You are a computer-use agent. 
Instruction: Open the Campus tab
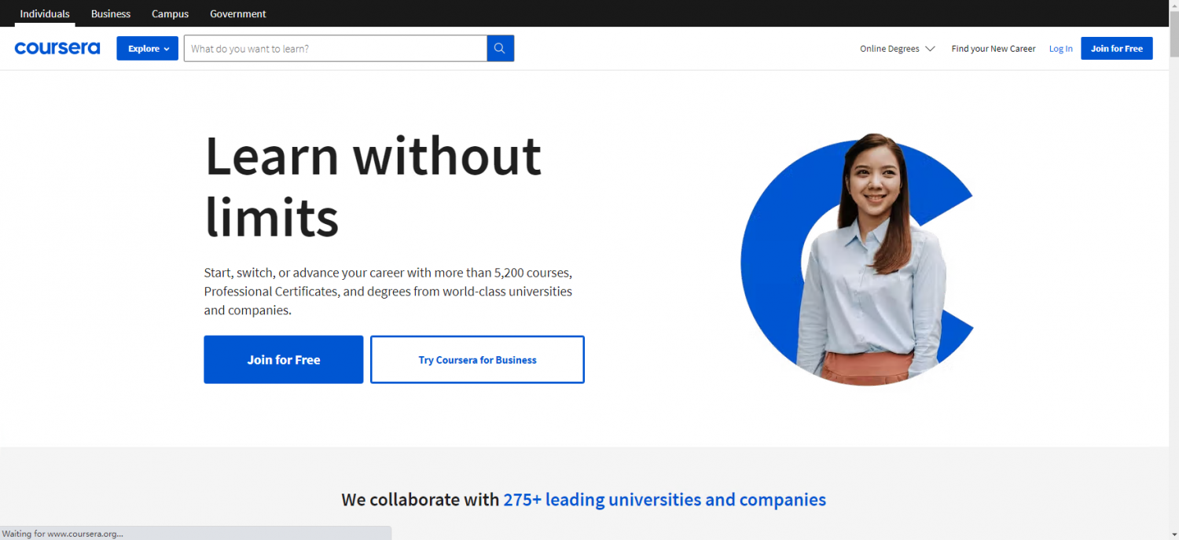point(171,13)
